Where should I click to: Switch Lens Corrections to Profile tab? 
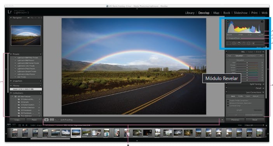coord(240,96)
